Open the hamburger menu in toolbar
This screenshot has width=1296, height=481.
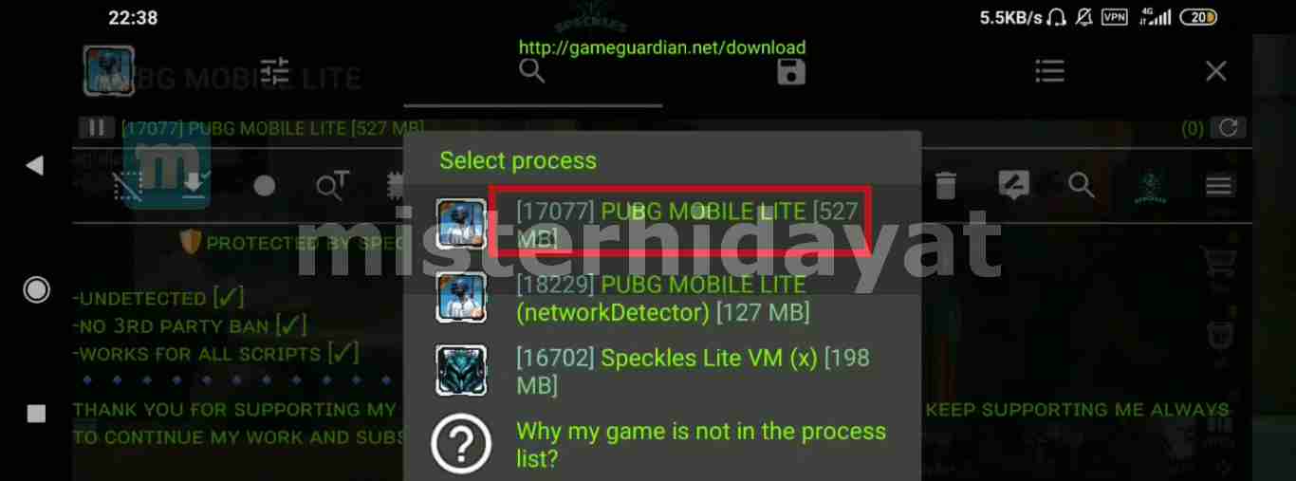pyautogui.click(x=1219, y=185)
